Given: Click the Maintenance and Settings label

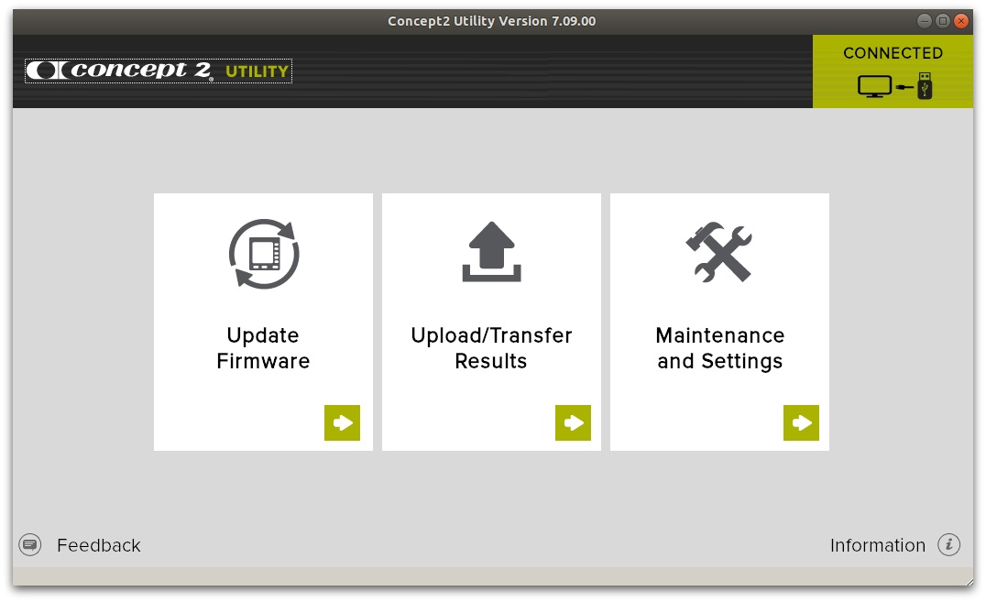Looking at the screenshot, I should tap(720, 348).
